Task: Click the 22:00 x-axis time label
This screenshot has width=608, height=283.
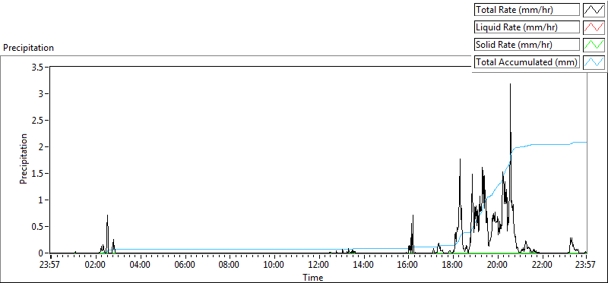Action: 542,265
